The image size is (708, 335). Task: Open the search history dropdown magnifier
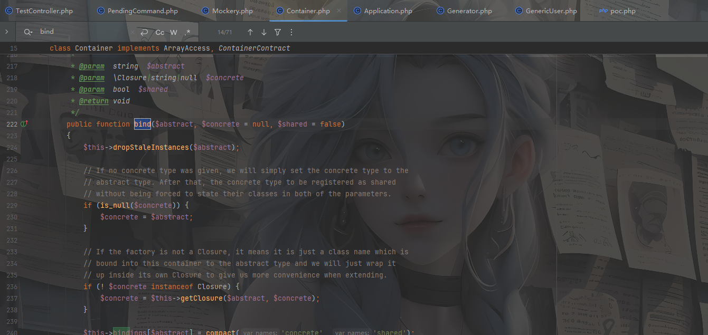[x=28, y=32]
